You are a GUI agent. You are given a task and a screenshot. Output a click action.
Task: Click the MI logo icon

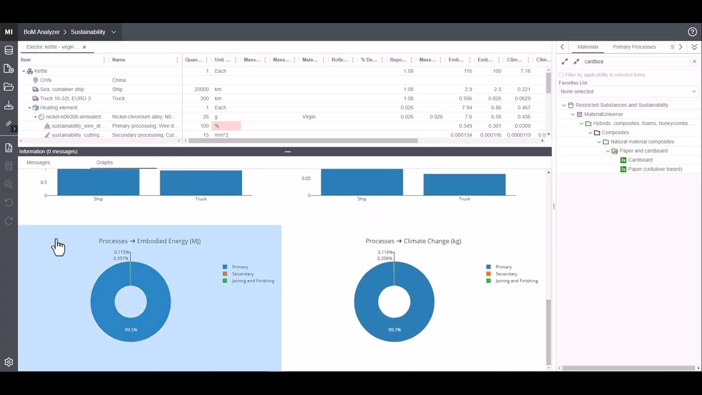point(8,32)
